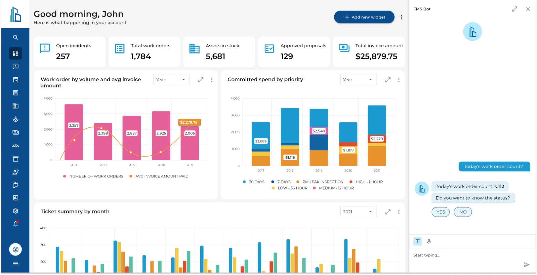Viewport: 537px width, 275px height.
Task: Open the invoices/payments icon in the sidebar
Action: 16,132
